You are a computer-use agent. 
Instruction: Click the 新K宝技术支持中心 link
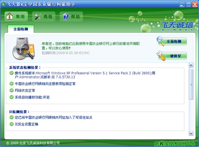pyautogui.click(x=174, y=143)
